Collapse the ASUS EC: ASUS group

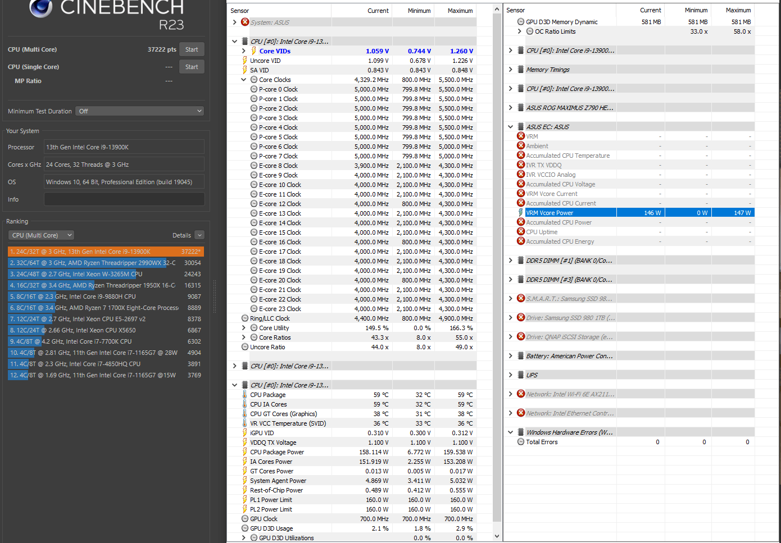click(510, 127)
